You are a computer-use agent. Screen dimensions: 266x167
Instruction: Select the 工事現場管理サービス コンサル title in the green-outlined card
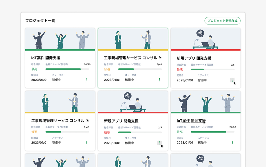click(130, 58)
